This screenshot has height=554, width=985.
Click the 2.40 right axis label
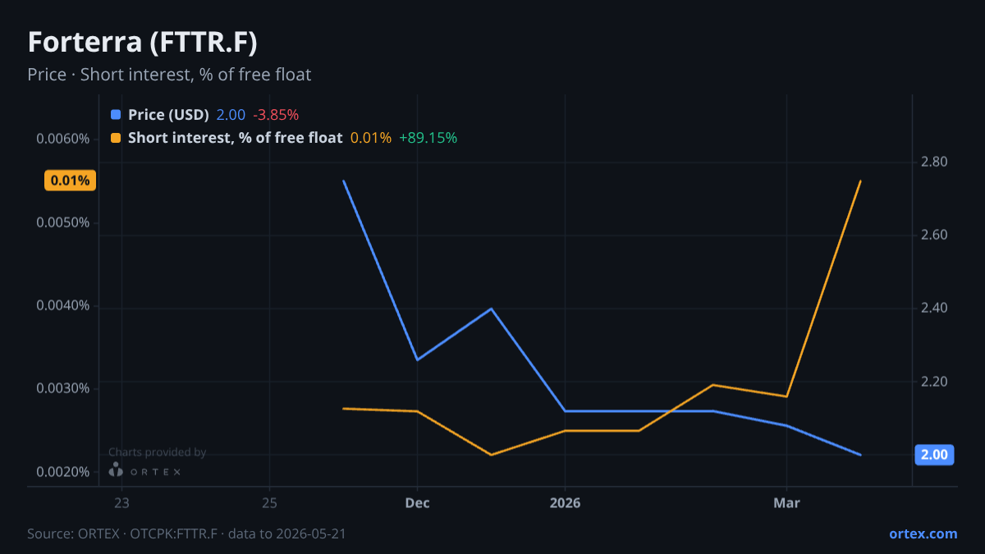tap(935, 308)
